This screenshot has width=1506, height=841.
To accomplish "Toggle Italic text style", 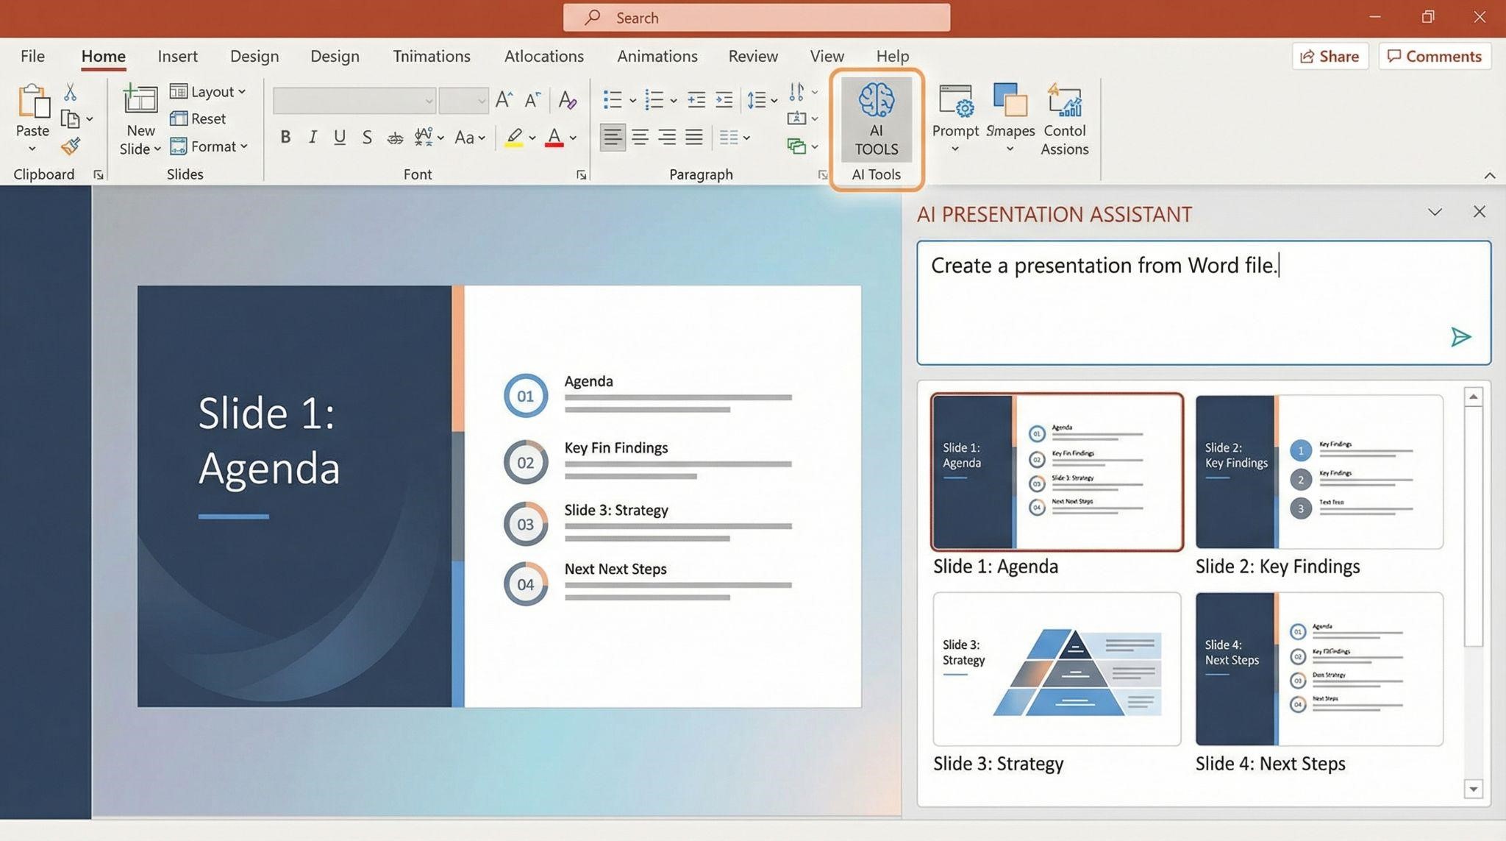I will pyautogui.click(x=313, y=137).
